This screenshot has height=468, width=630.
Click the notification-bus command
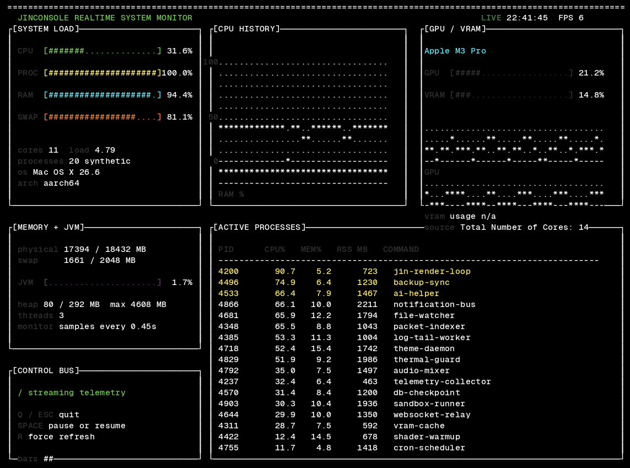(x=434, y=304)
